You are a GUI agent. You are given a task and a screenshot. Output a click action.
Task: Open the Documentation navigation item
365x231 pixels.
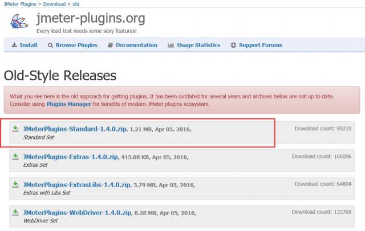click(x=136, y=46)
